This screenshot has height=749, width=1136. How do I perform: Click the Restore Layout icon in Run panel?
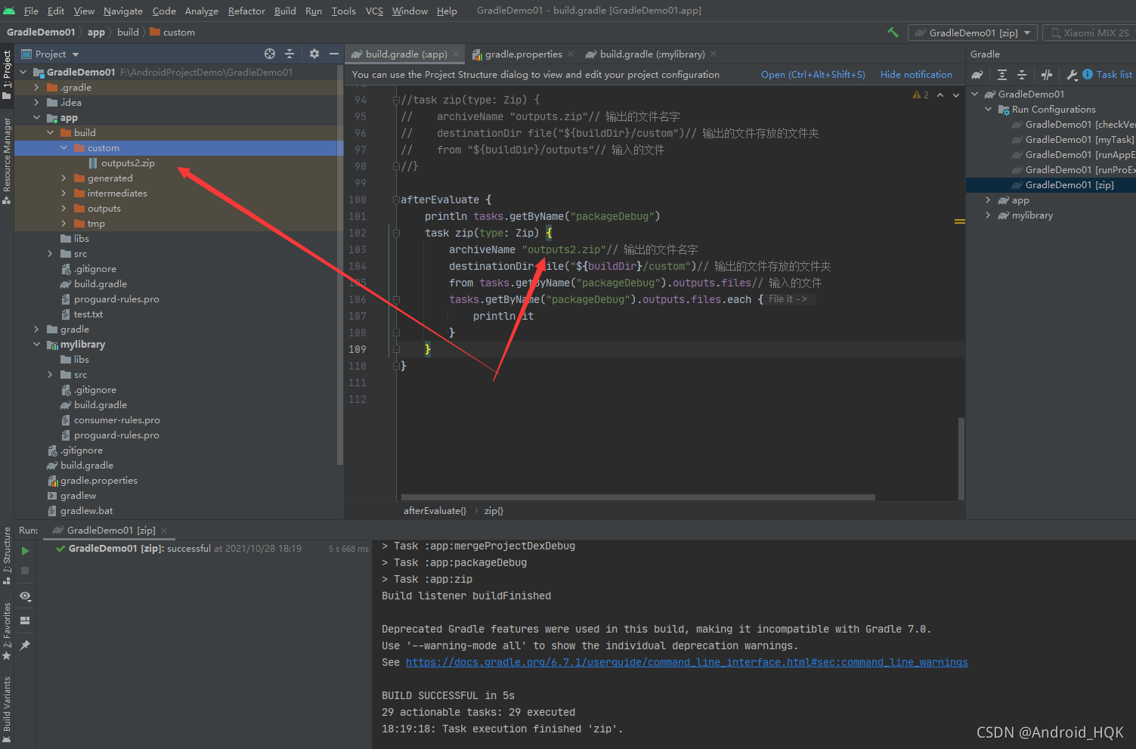click(x=25, y=621)
